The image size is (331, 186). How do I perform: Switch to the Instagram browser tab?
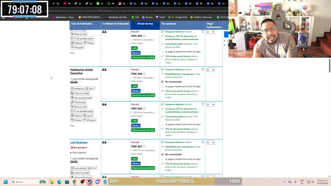[x=122, y=4]
